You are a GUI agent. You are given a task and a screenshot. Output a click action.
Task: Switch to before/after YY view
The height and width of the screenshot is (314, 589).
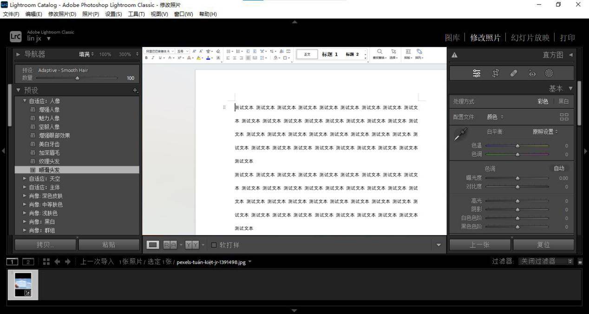point(192,245)
